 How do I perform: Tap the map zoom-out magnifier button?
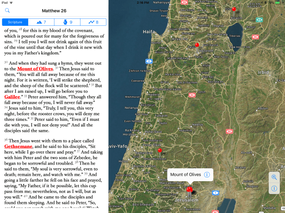(274, 177)
